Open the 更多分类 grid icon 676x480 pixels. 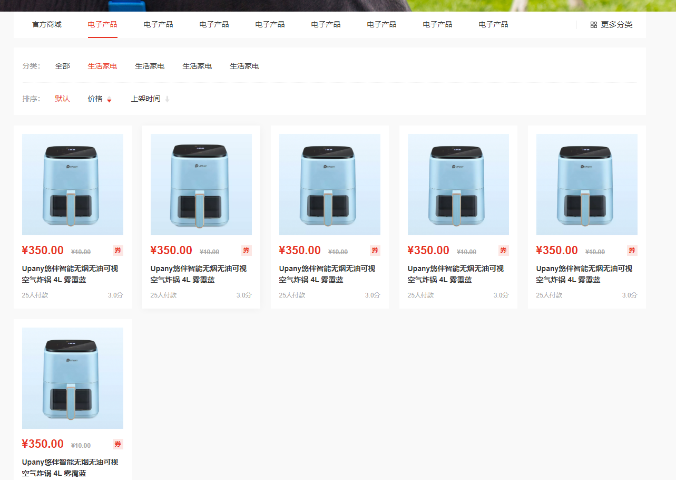tap(594, 25)
